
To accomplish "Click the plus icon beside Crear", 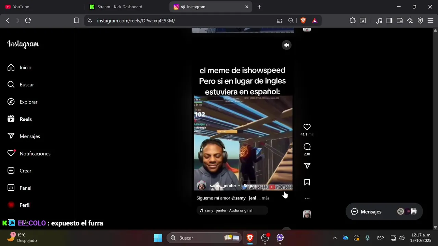I will tap(11, 170).
